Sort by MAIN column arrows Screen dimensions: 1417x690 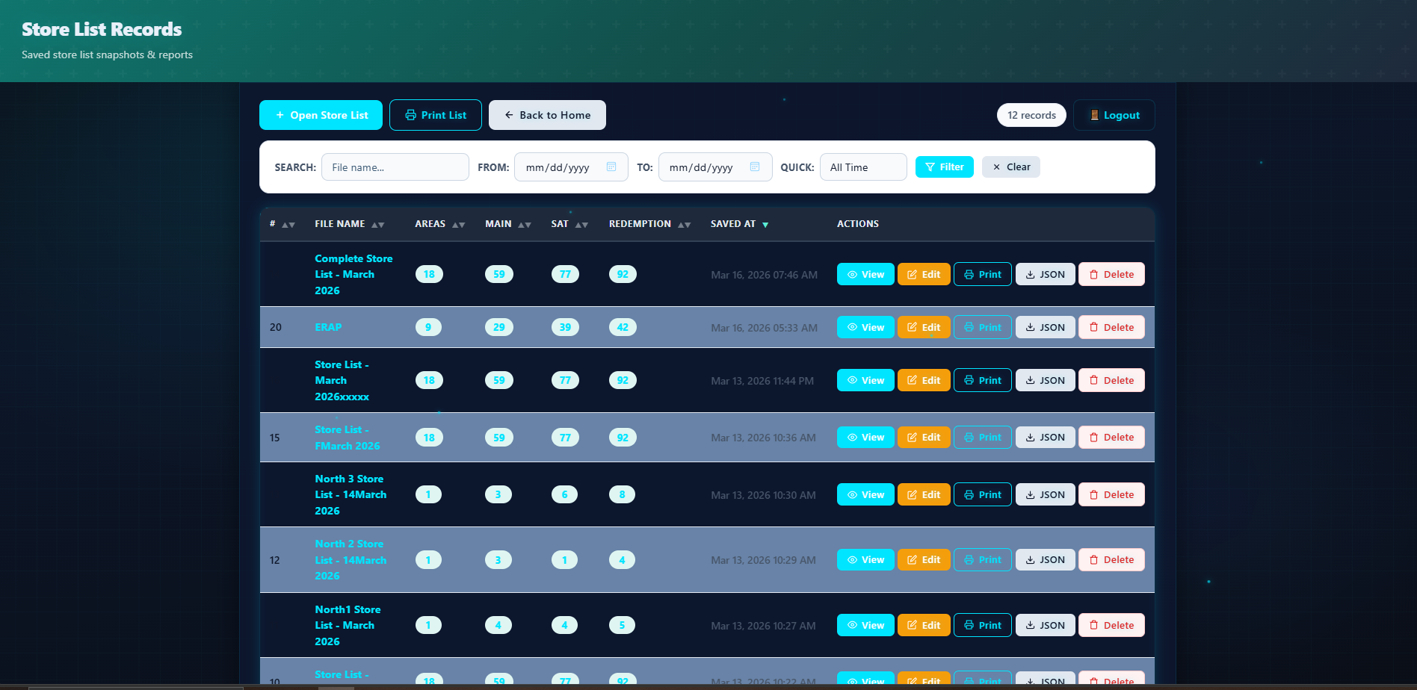click(524, 225)
